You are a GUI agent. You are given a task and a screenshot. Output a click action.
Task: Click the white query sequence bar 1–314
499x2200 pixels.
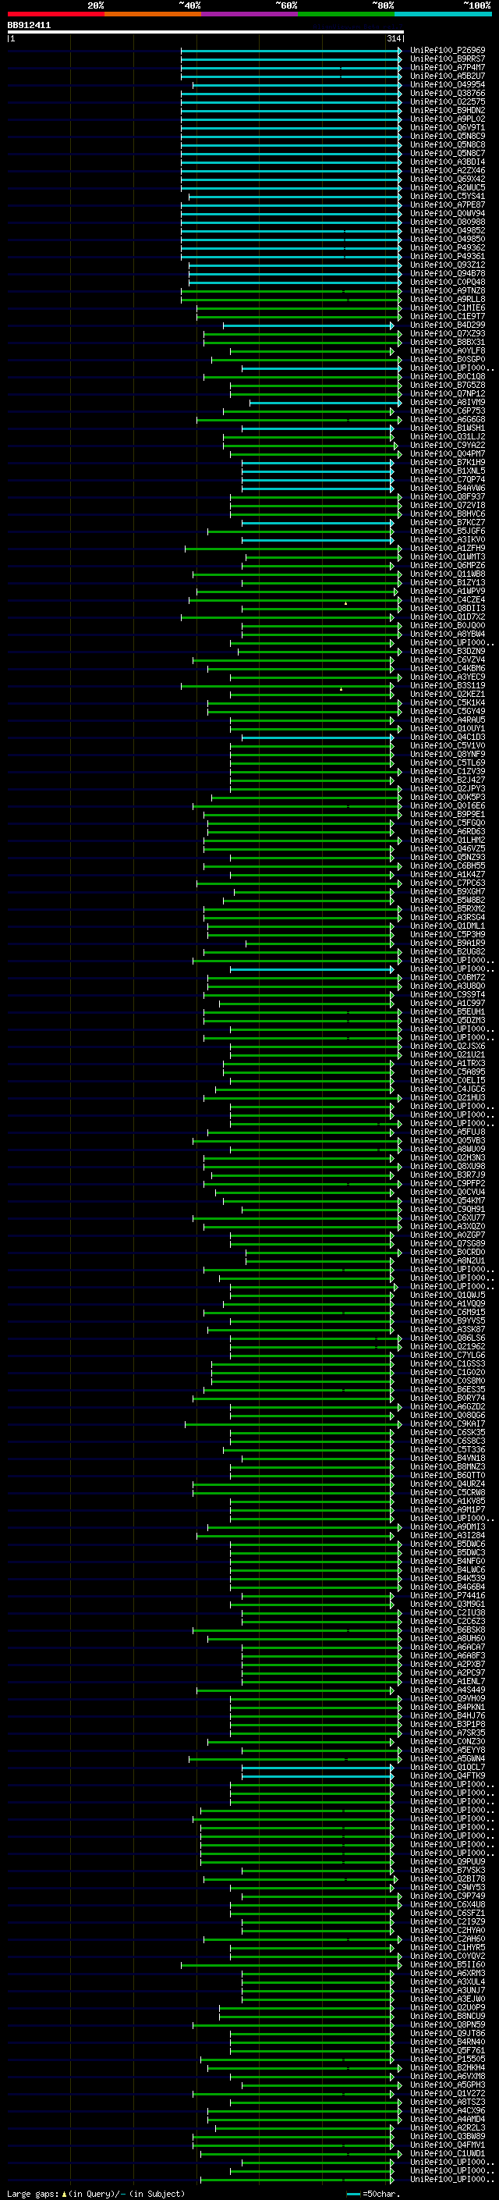206,33
